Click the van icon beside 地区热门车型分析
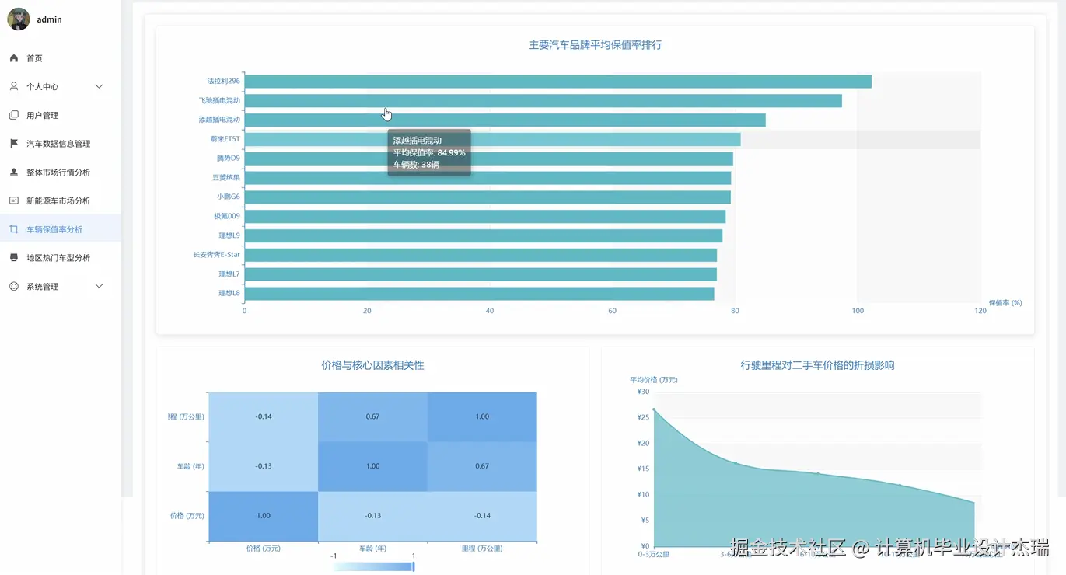Viewport: 1066px width, 575px height. tap(14, 257)
